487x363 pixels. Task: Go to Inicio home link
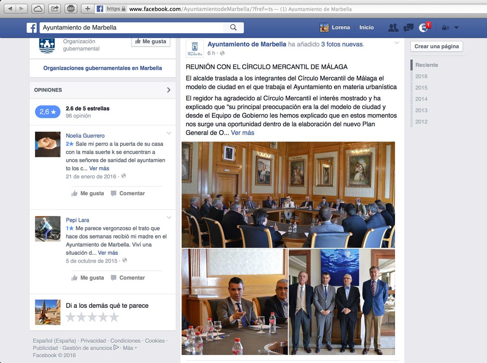point(366,28)
